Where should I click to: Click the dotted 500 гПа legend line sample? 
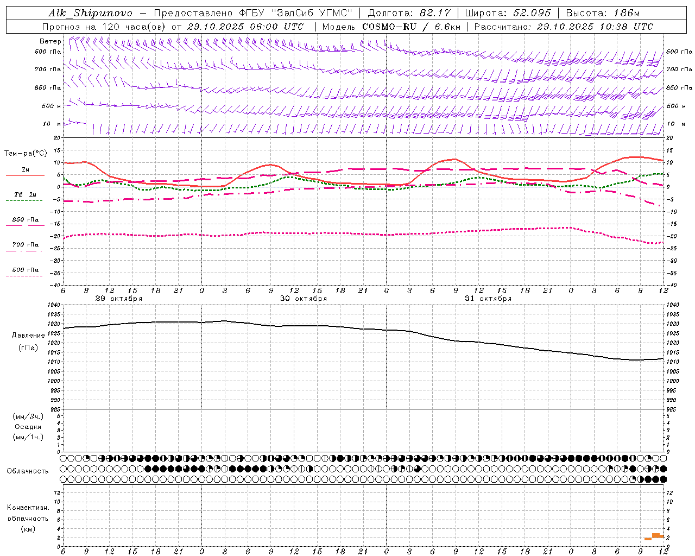24,276
